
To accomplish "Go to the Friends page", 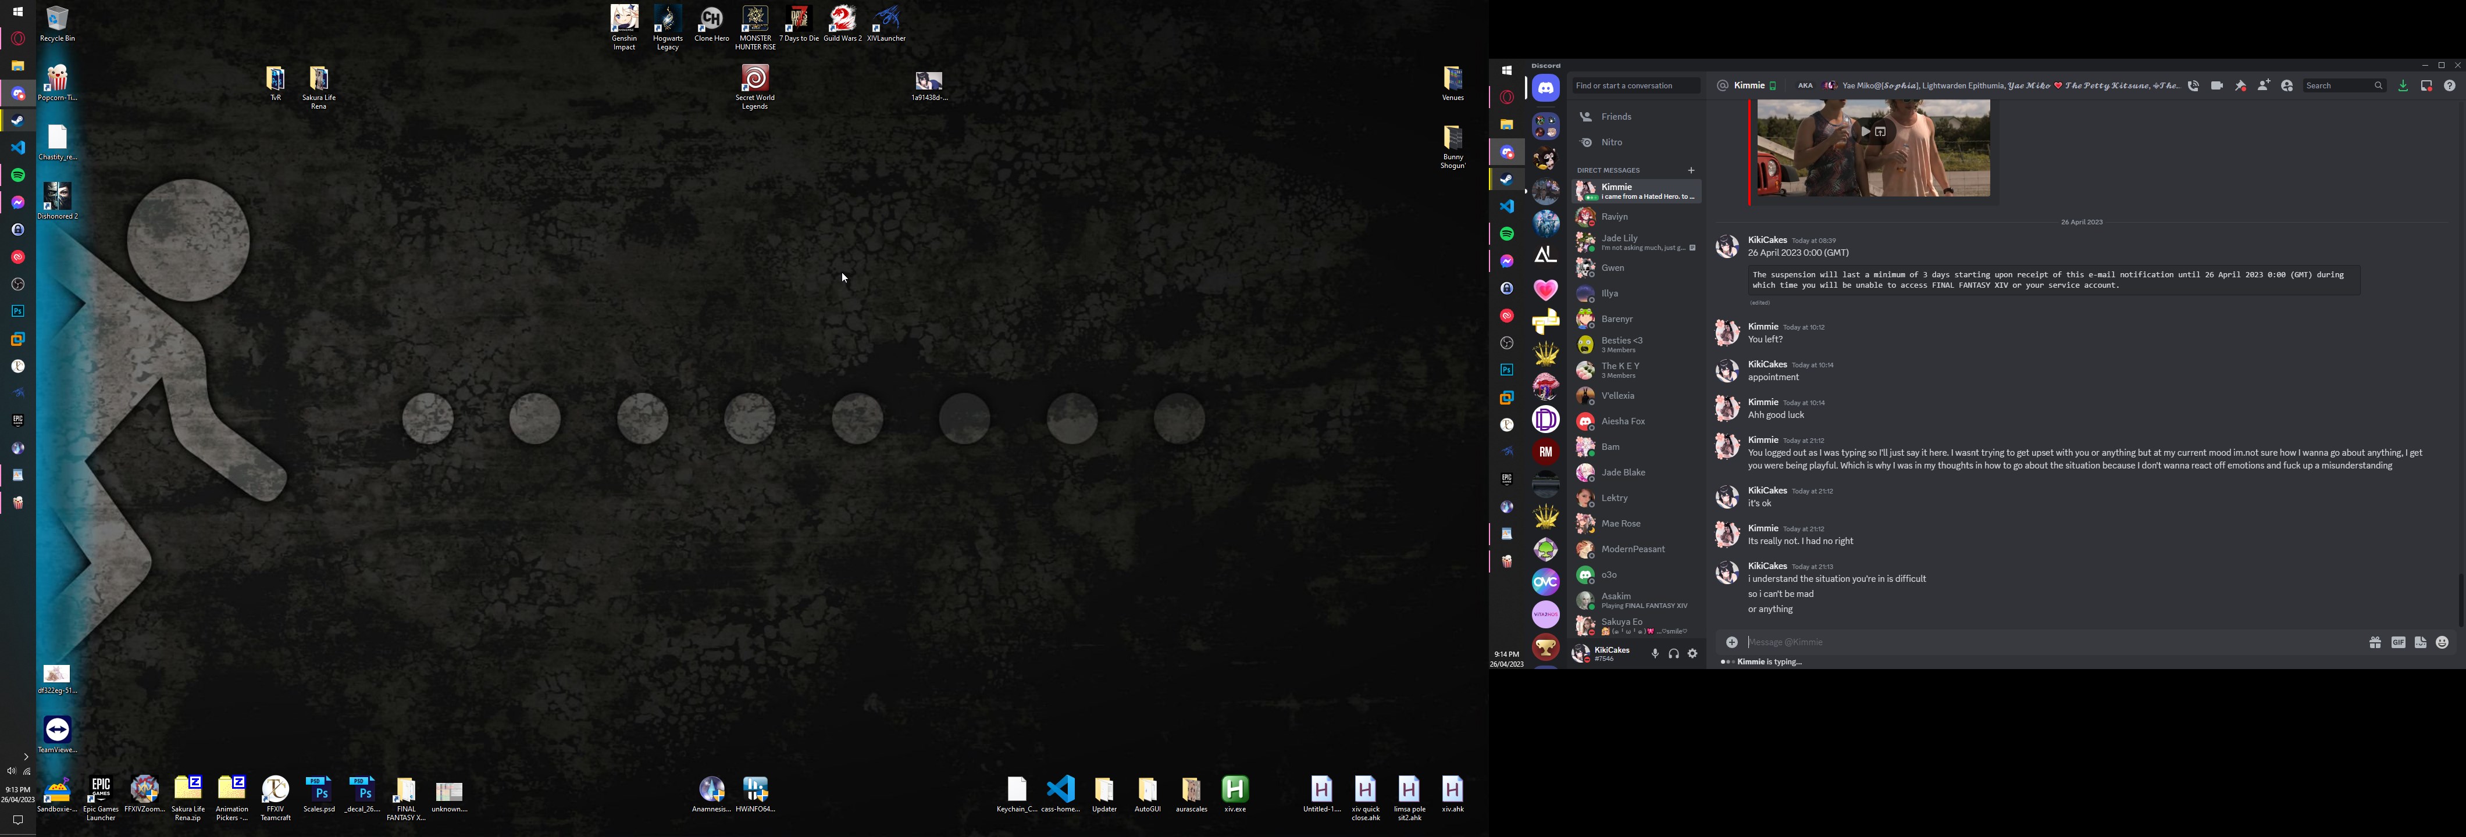I will coord(1635,117).
